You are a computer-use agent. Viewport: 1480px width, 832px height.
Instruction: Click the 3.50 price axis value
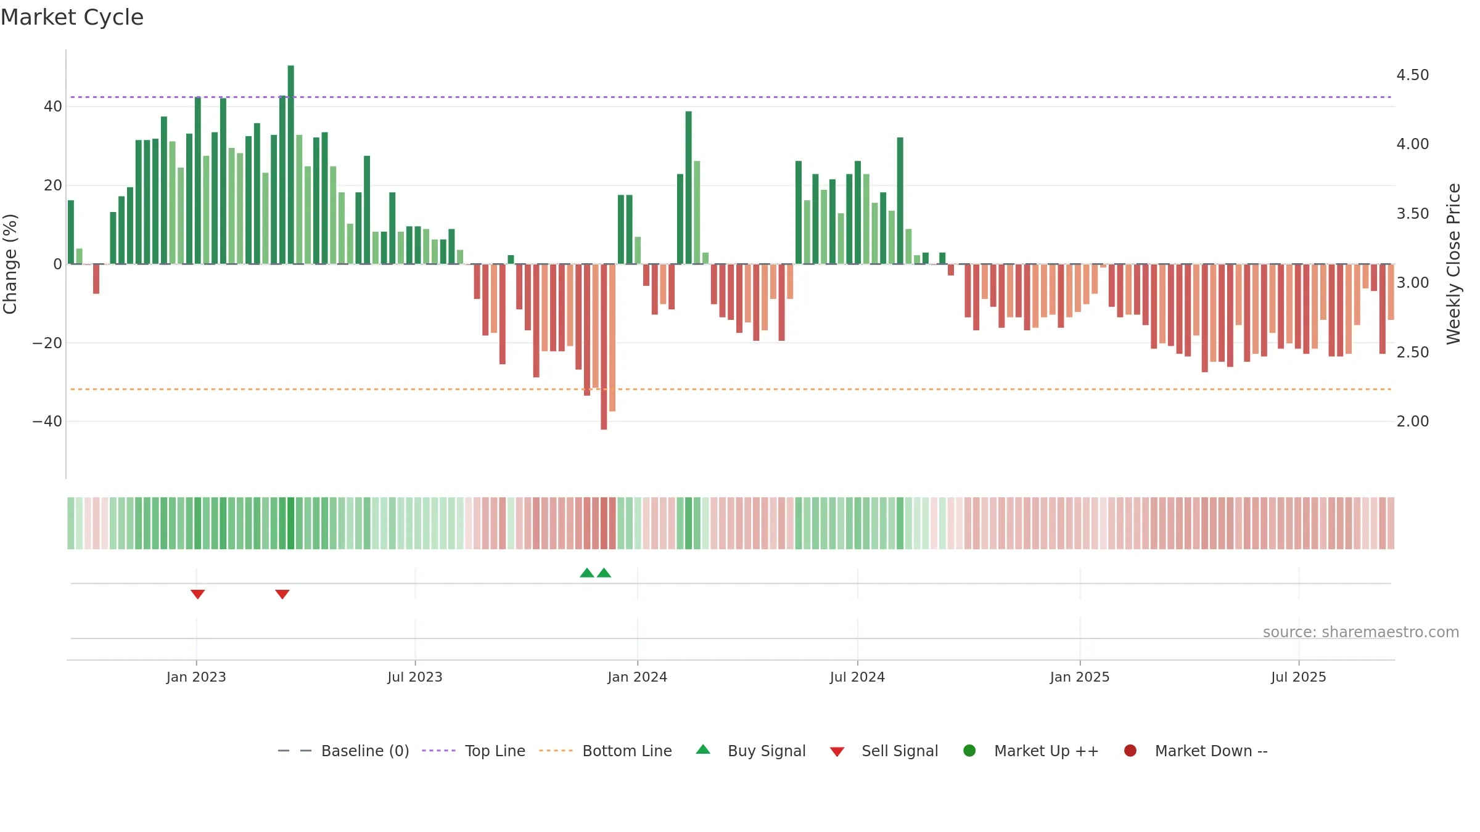click(1413, 214)
